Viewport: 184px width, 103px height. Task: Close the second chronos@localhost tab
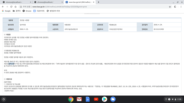coord(62,2)
